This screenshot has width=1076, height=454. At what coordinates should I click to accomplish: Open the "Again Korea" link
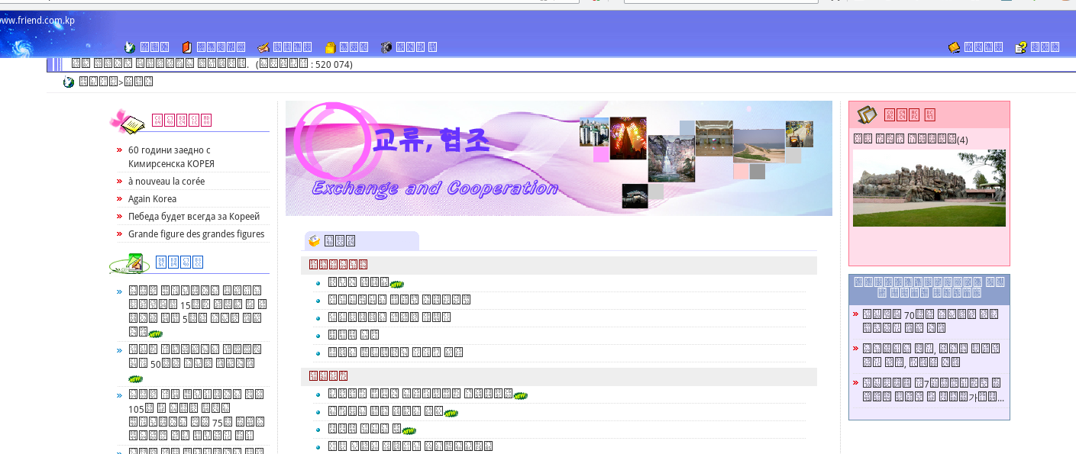point(152,199)
